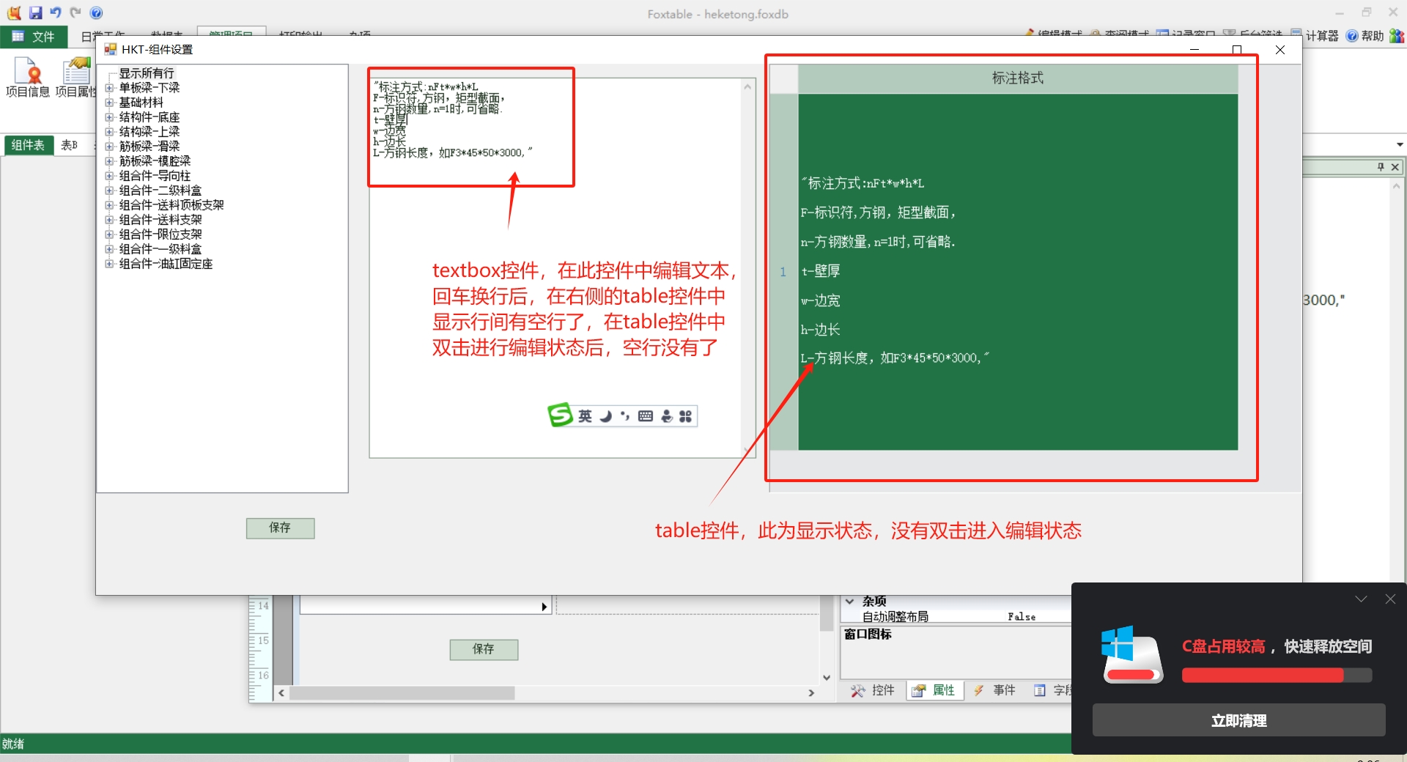Click the textbox scrollbar up arrow
Screen dimensions: 1407x762
pos(747,86)
